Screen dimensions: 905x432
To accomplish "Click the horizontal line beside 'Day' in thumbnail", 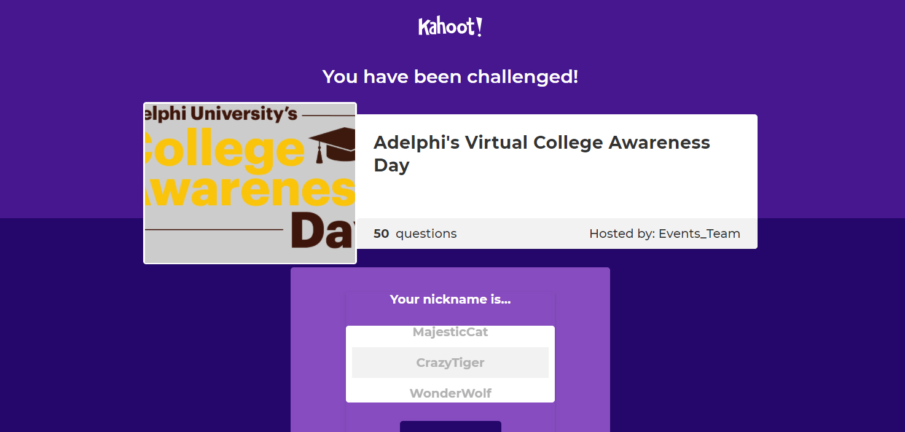I will click(214, 230).
